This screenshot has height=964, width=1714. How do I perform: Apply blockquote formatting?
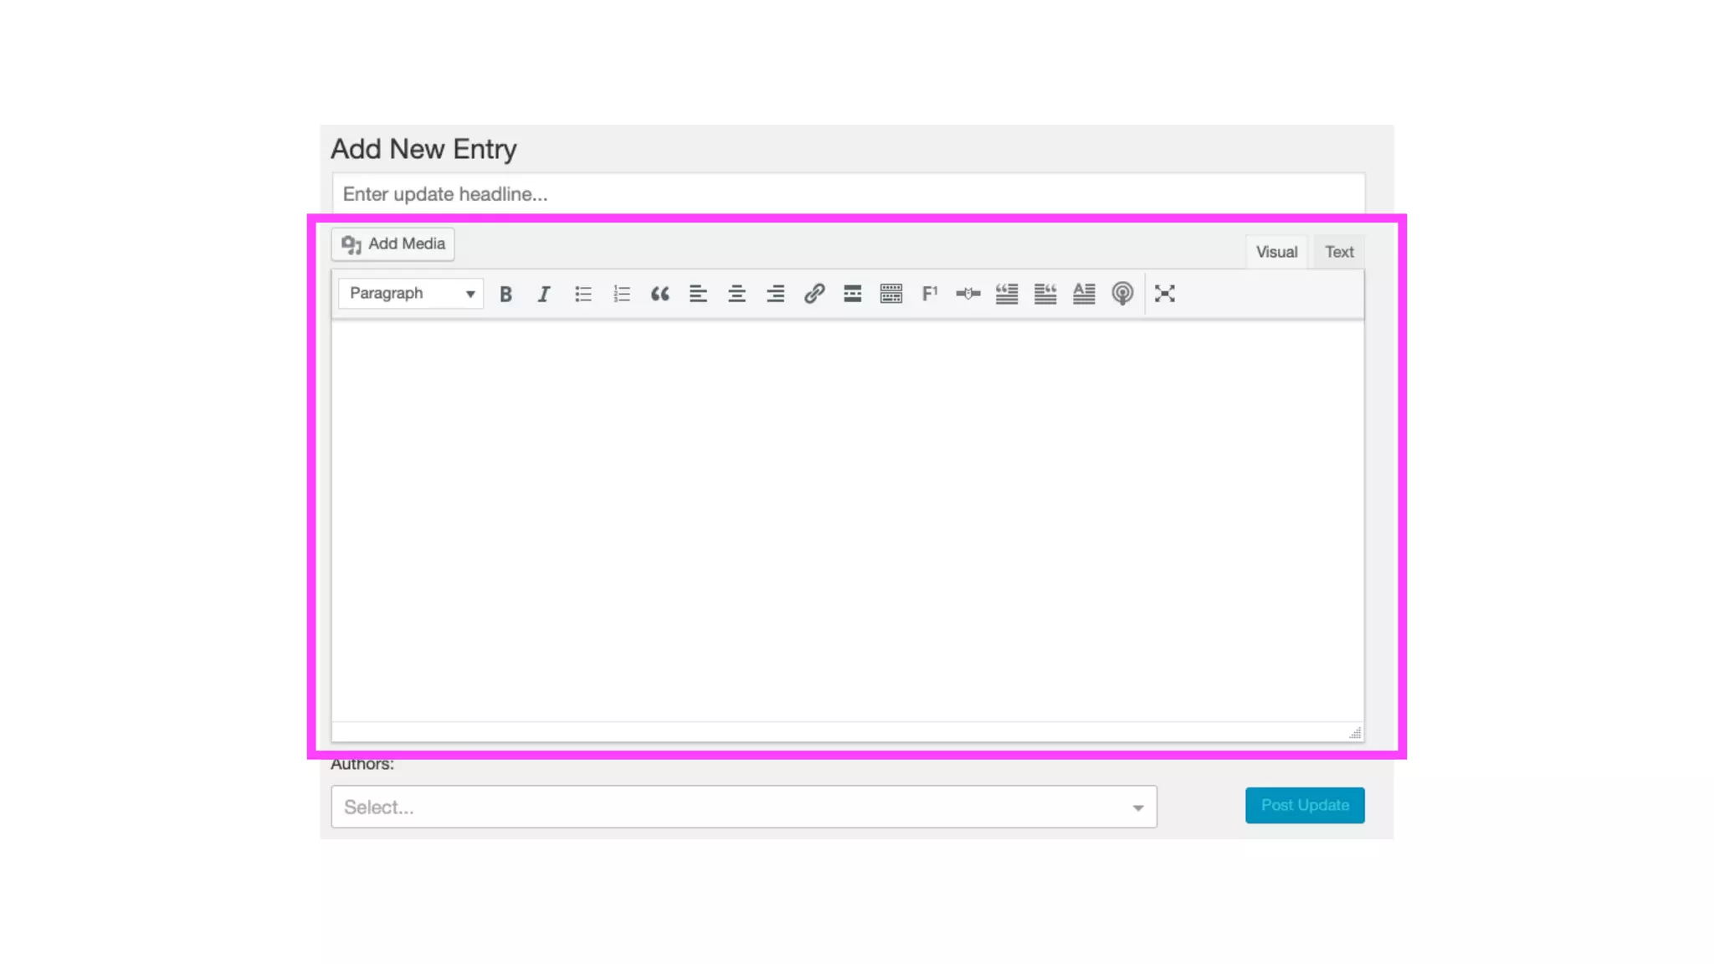coord(659,294)
